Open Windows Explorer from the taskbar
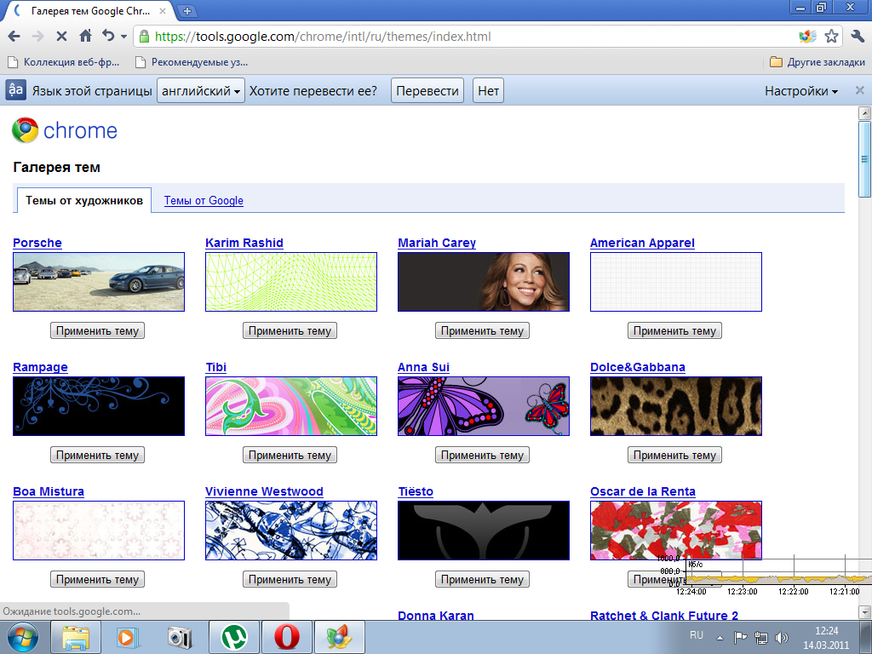The width and height of the screenshot is (872, 654). tap(76, 637)
